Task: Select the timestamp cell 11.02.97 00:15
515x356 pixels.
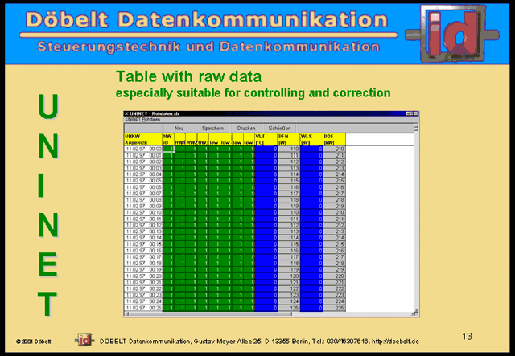Action: [x=143, y=244]
